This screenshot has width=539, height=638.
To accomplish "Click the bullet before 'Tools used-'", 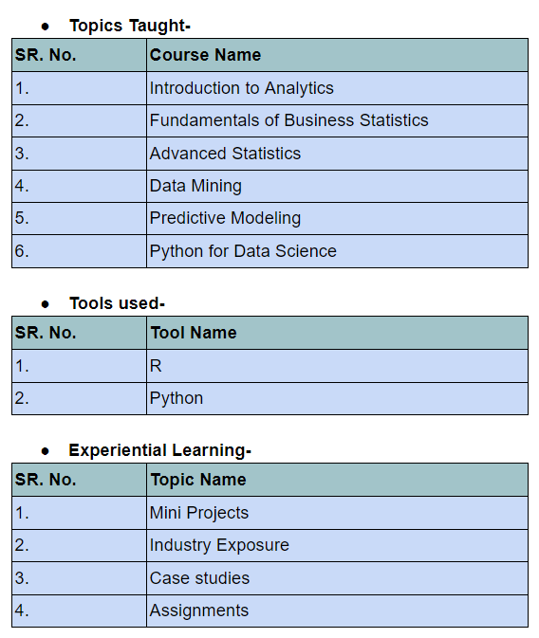I will [46, 304].
